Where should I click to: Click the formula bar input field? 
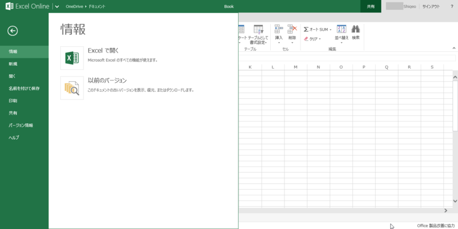tap(347, 58)
